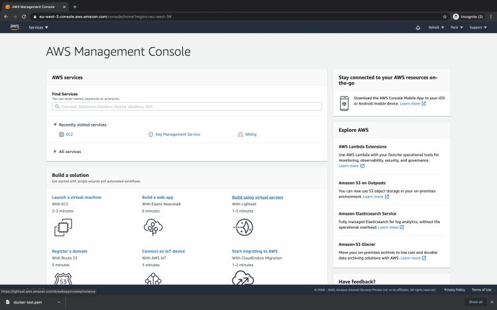Open the notifications bell icon
497x310 pixels.
(417, 28)
